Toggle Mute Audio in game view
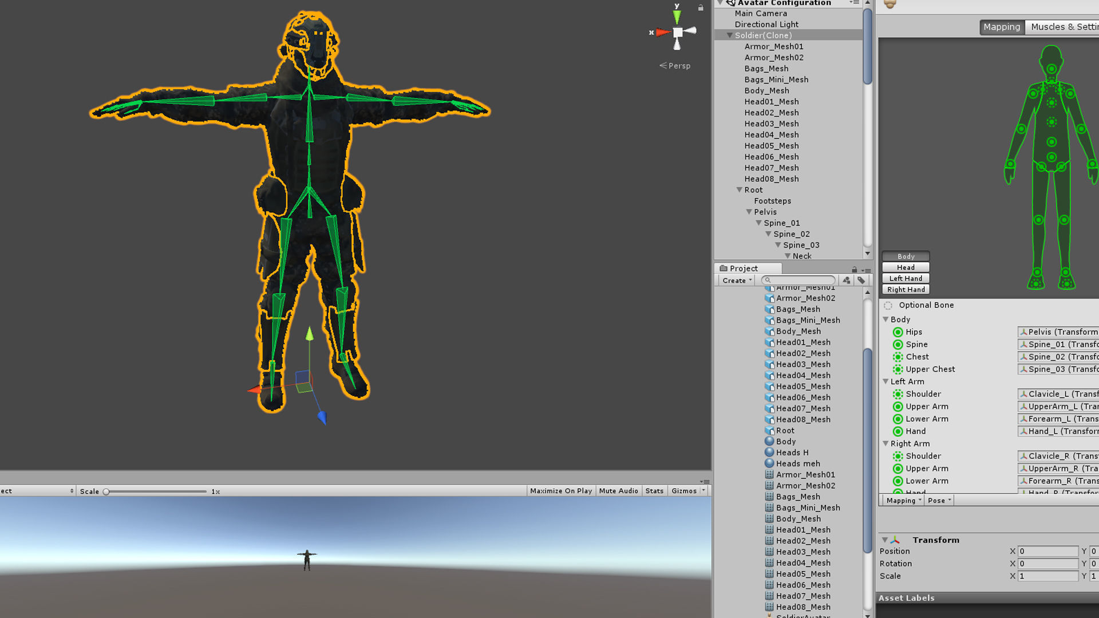The width and height of the screenshot is (1099, 618). [618, 491]
